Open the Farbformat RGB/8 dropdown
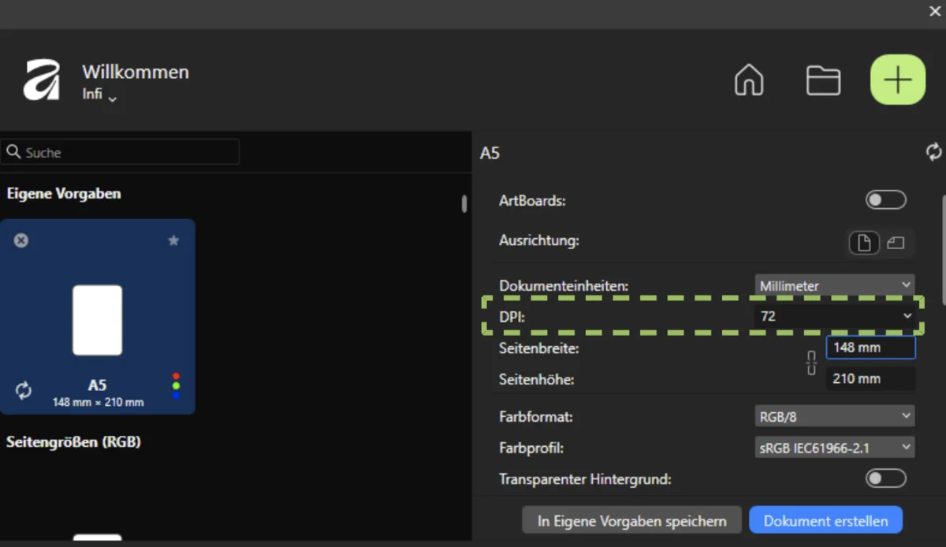 (x=835, y=416)
